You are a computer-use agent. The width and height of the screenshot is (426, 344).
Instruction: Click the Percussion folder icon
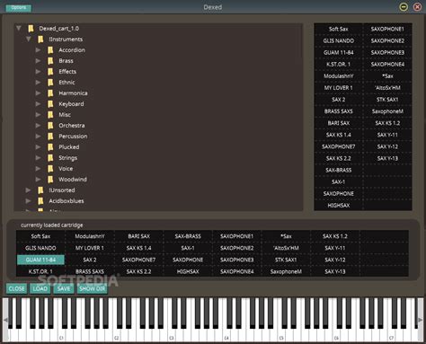click(x=50, y=137)
